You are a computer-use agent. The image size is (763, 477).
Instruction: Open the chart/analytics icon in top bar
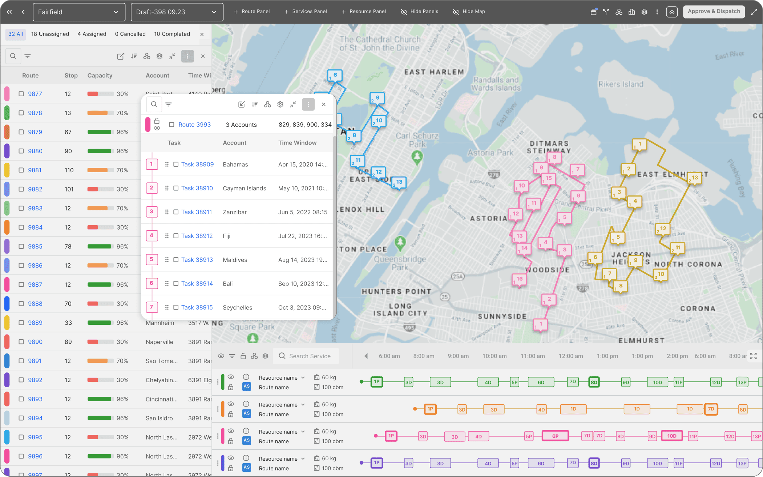tap(631, 12)
